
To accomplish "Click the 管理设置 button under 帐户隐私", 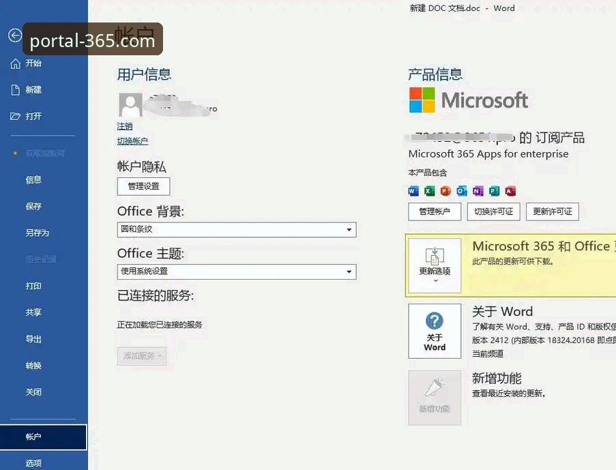I will tap(143, 186).
